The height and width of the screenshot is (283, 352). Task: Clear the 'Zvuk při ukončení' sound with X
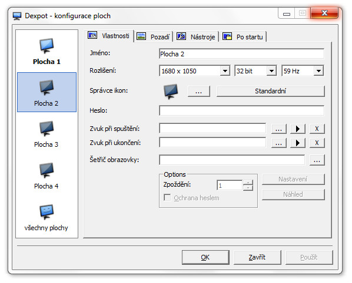pos(317,143)
